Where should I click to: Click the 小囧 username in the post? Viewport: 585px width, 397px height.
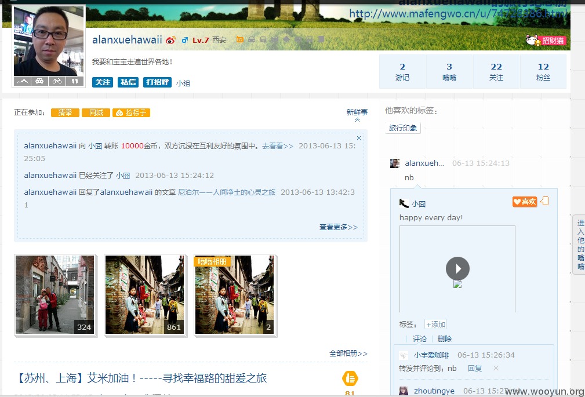(419, 204)
